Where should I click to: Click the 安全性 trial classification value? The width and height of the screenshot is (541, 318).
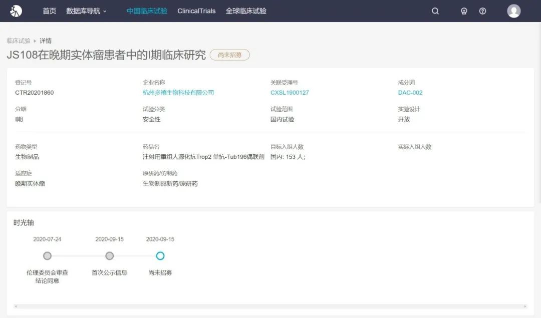pyautogui.click(x=152, y=119)
